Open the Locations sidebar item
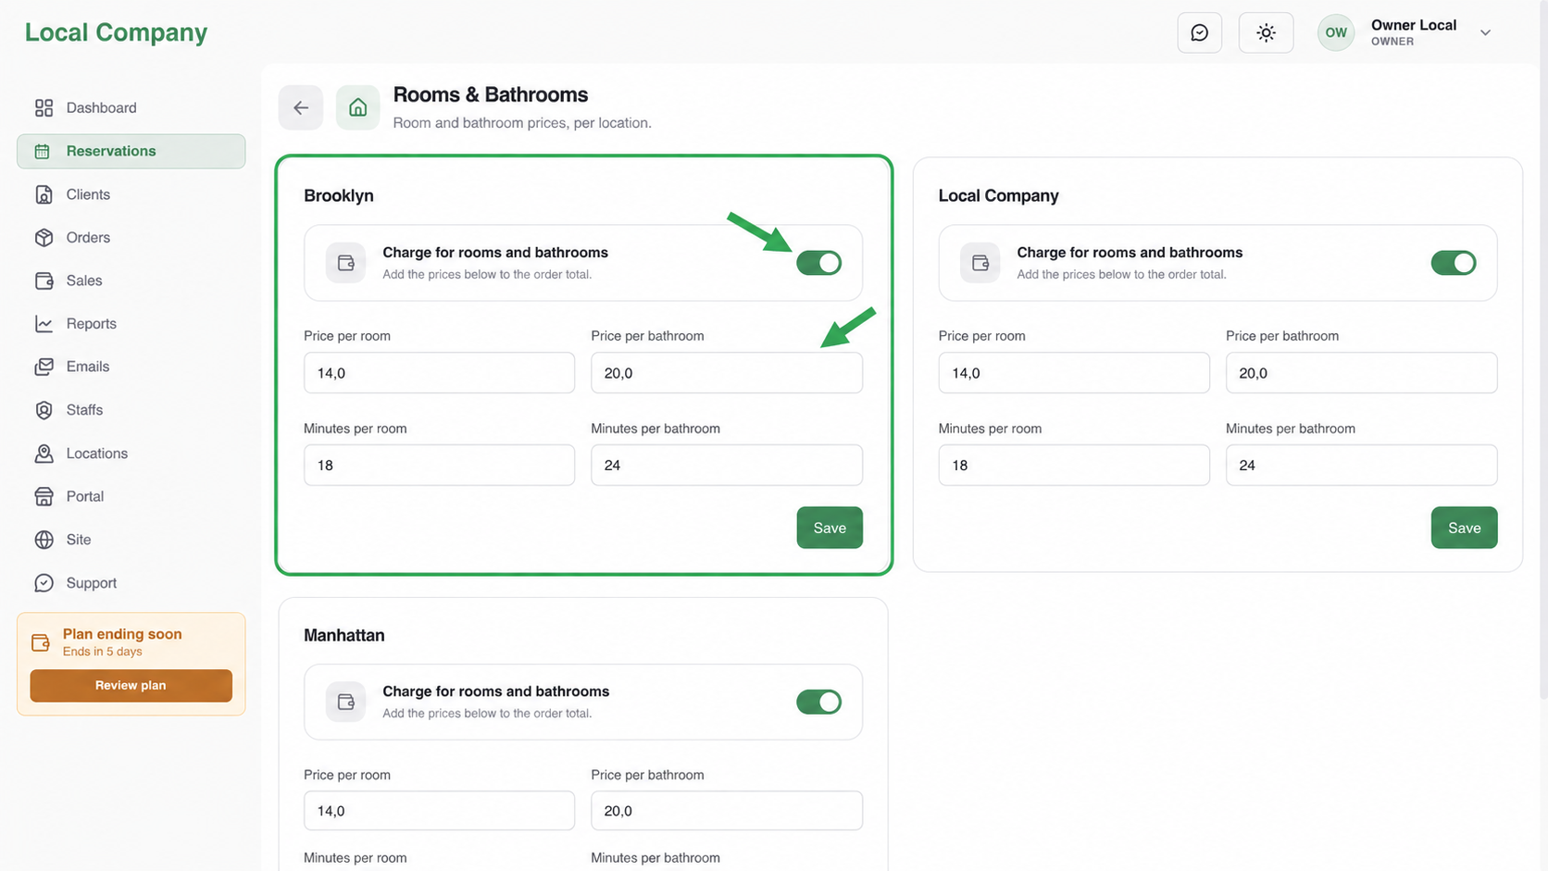The image size is (1548, 871). coord(131,454)
